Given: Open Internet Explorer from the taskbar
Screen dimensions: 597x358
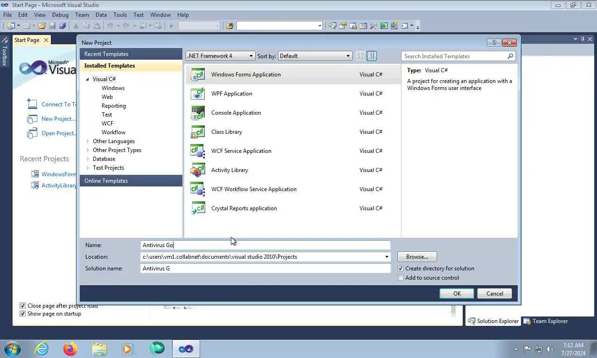Looking at the screenshot, I should (x=42, y=349).
